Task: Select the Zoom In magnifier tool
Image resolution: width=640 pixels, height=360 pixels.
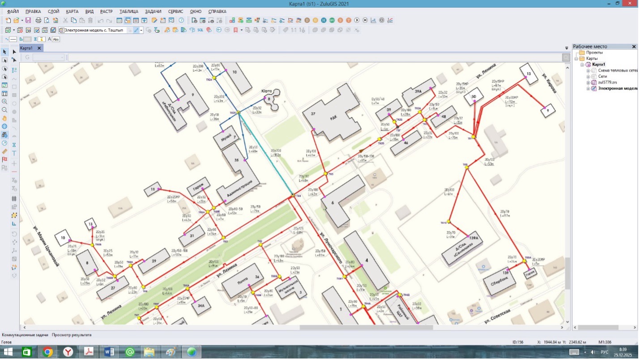Action: [5, 102]
